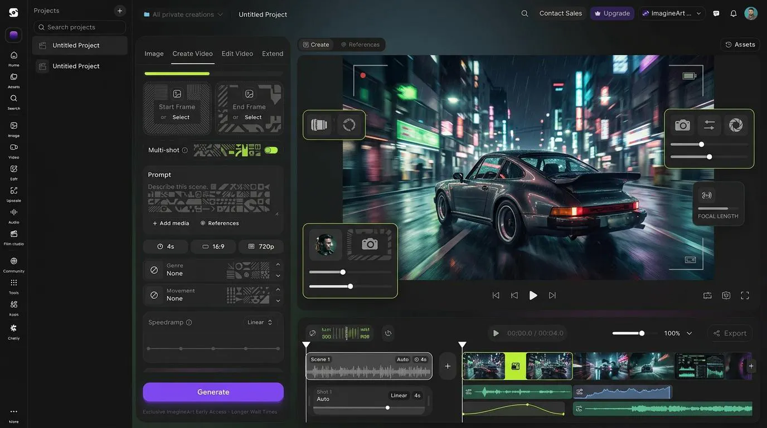The height and width of the screenshot is (428, 767).
Task: Select an End Frame
Action: 249,109
